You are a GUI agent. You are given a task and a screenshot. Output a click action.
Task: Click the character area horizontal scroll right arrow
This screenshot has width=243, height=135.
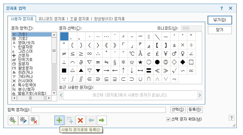coord(49,98)
